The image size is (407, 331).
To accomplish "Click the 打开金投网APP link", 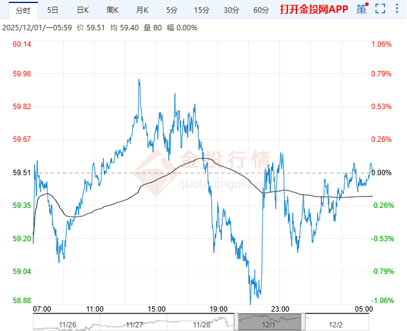I will (x=314, y=9).
